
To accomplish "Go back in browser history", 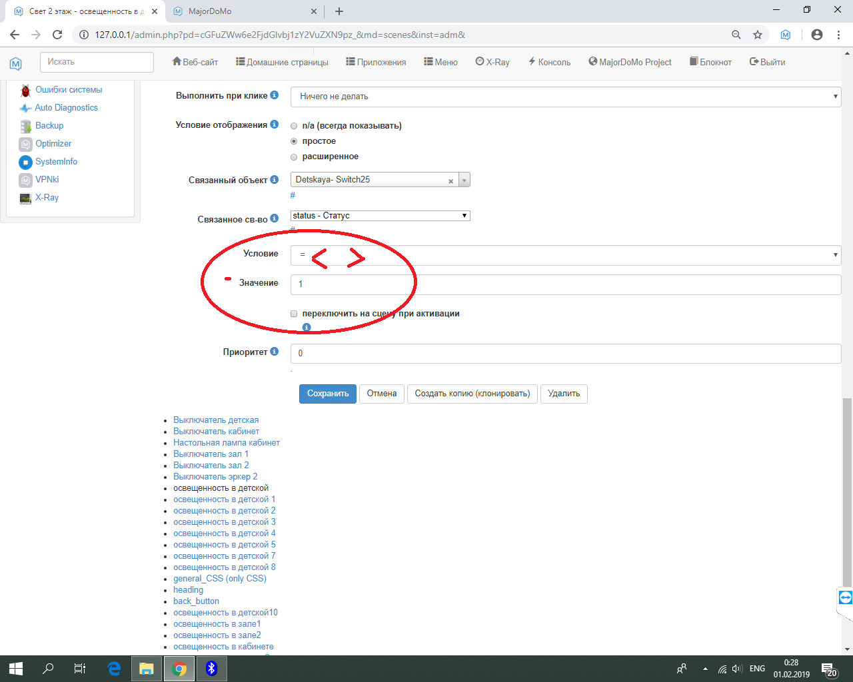I will (x=15, y=35).
